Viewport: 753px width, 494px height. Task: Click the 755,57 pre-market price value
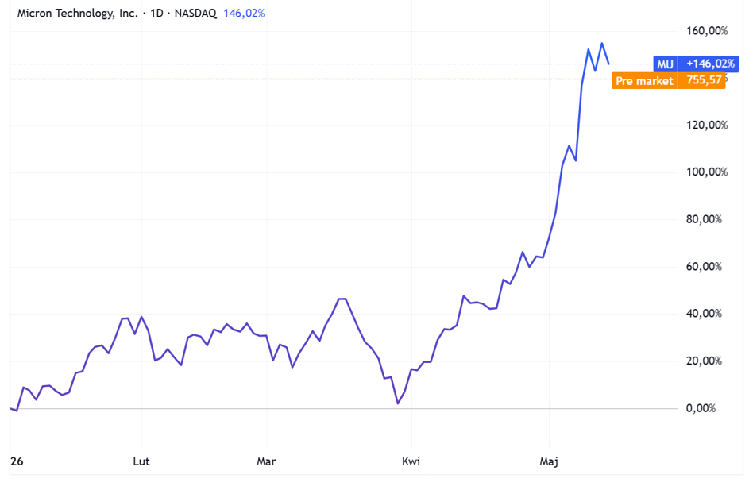(x=702, y=80)
